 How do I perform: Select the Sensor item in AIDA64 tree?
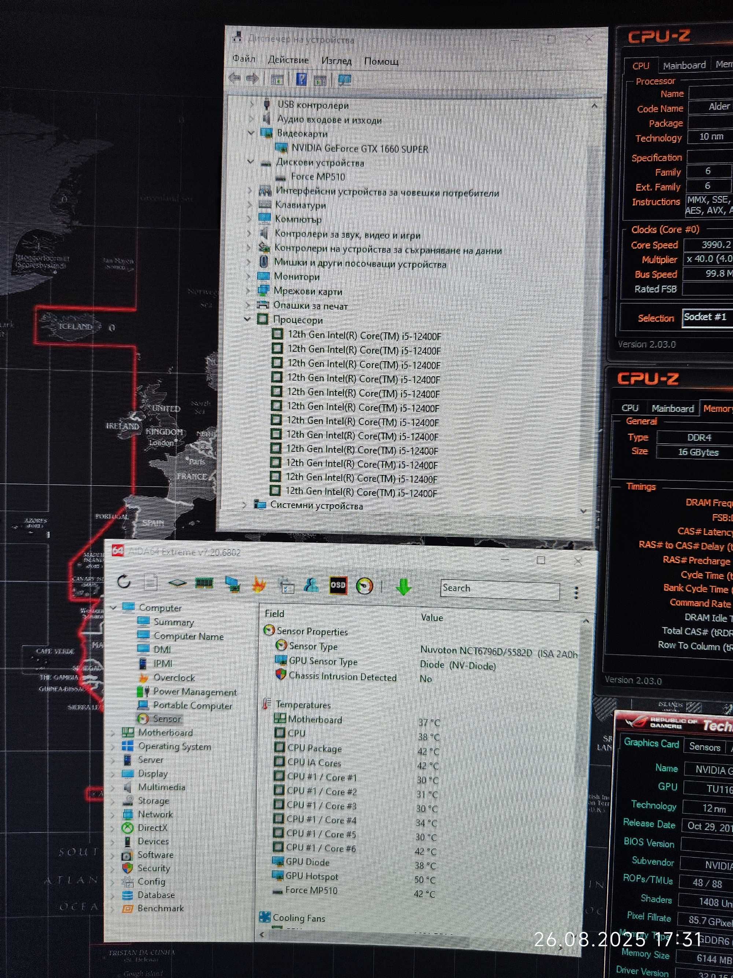(x=167, y=718)
